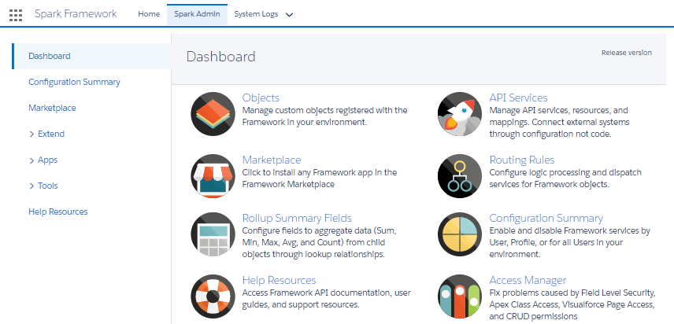Expand the Extend section chevron

coord(31,134)
